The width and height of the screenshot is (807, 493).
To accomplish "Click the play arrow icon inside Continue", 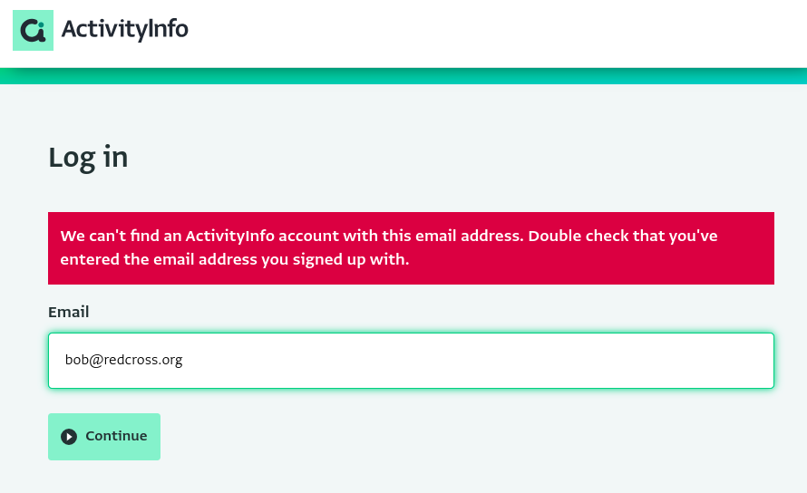I will [69, 437].
